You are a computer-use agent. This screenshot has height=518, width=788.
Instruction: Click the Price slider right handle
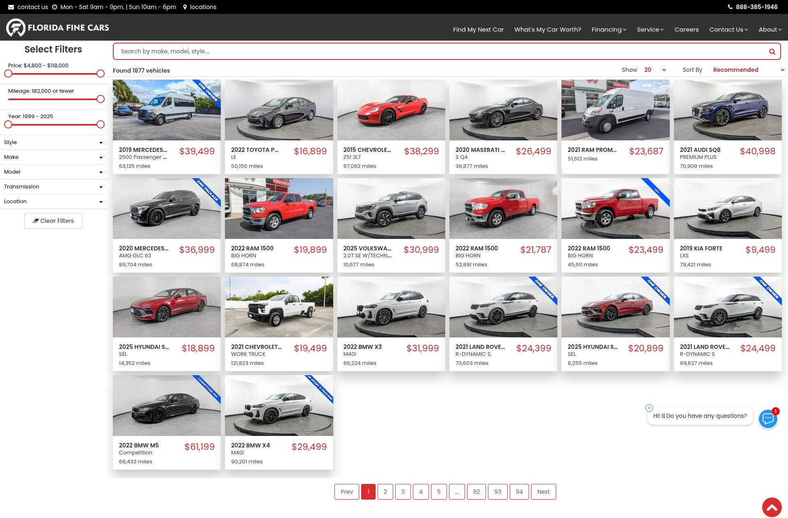(x=101, y=73)
